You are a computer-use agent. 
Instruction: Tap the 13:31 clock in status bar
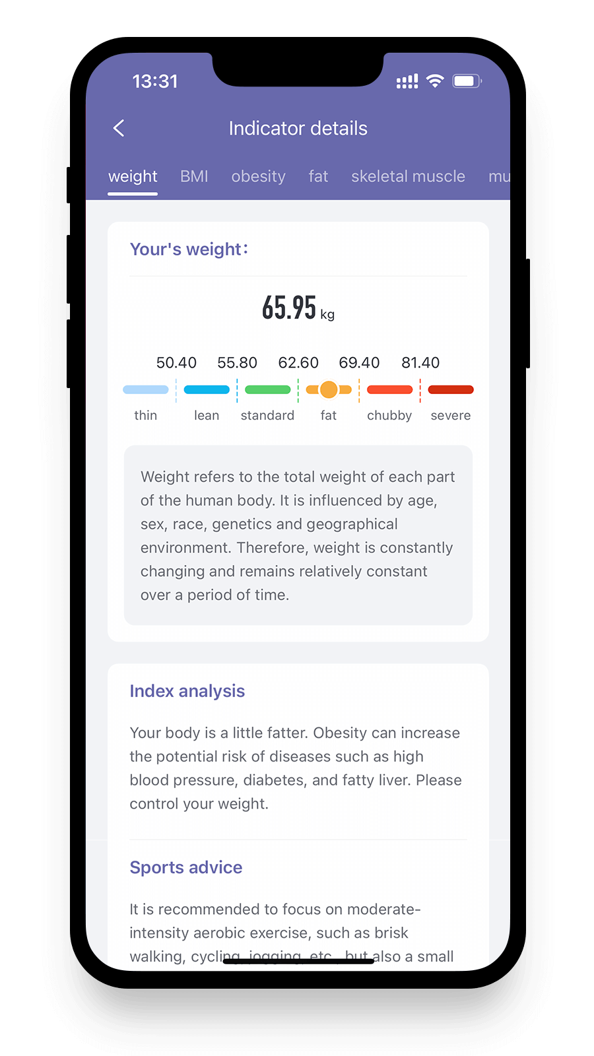pyautogui.click(x=155, y=81)
